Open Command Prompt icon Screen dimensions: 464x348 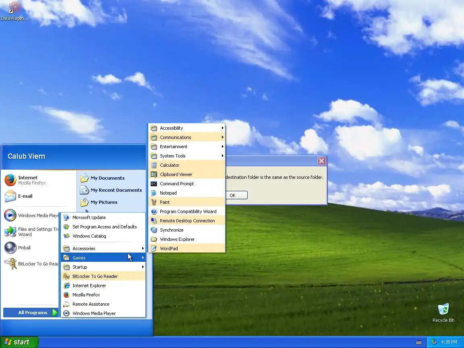tap(154, 184)
